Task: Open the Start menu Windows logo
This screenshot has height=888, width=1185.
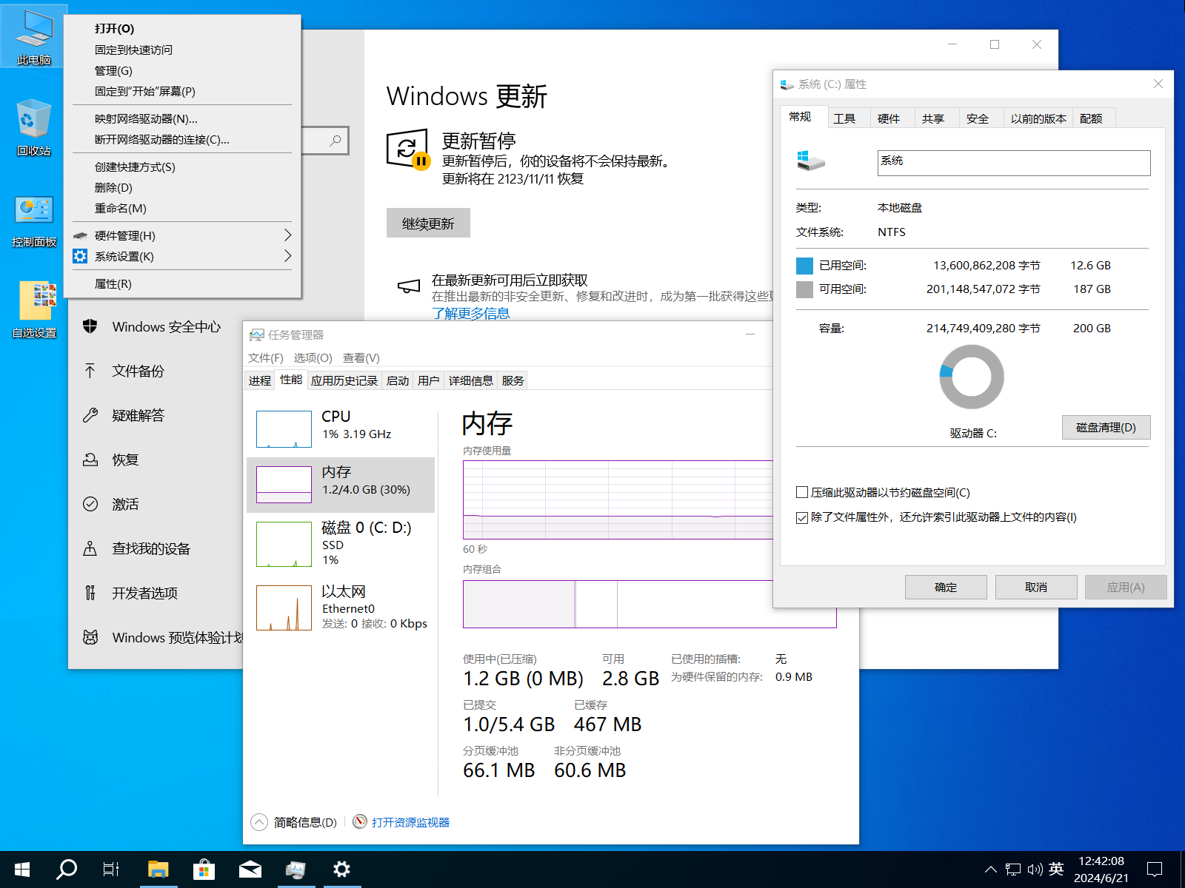Action: click(22, 869)
